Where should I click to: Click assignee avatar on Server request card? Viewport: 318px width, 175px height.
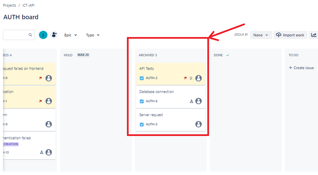click(x=199, y=124)
